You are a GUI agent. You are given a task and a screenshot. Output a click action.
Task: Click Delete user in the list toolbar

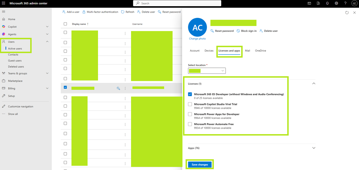click(146, 12)
